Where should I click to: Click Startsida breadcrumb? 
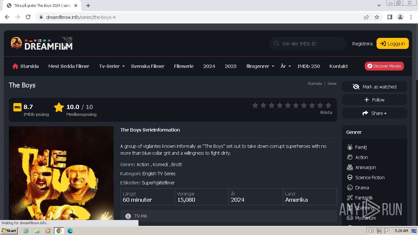tap(314, 84)
